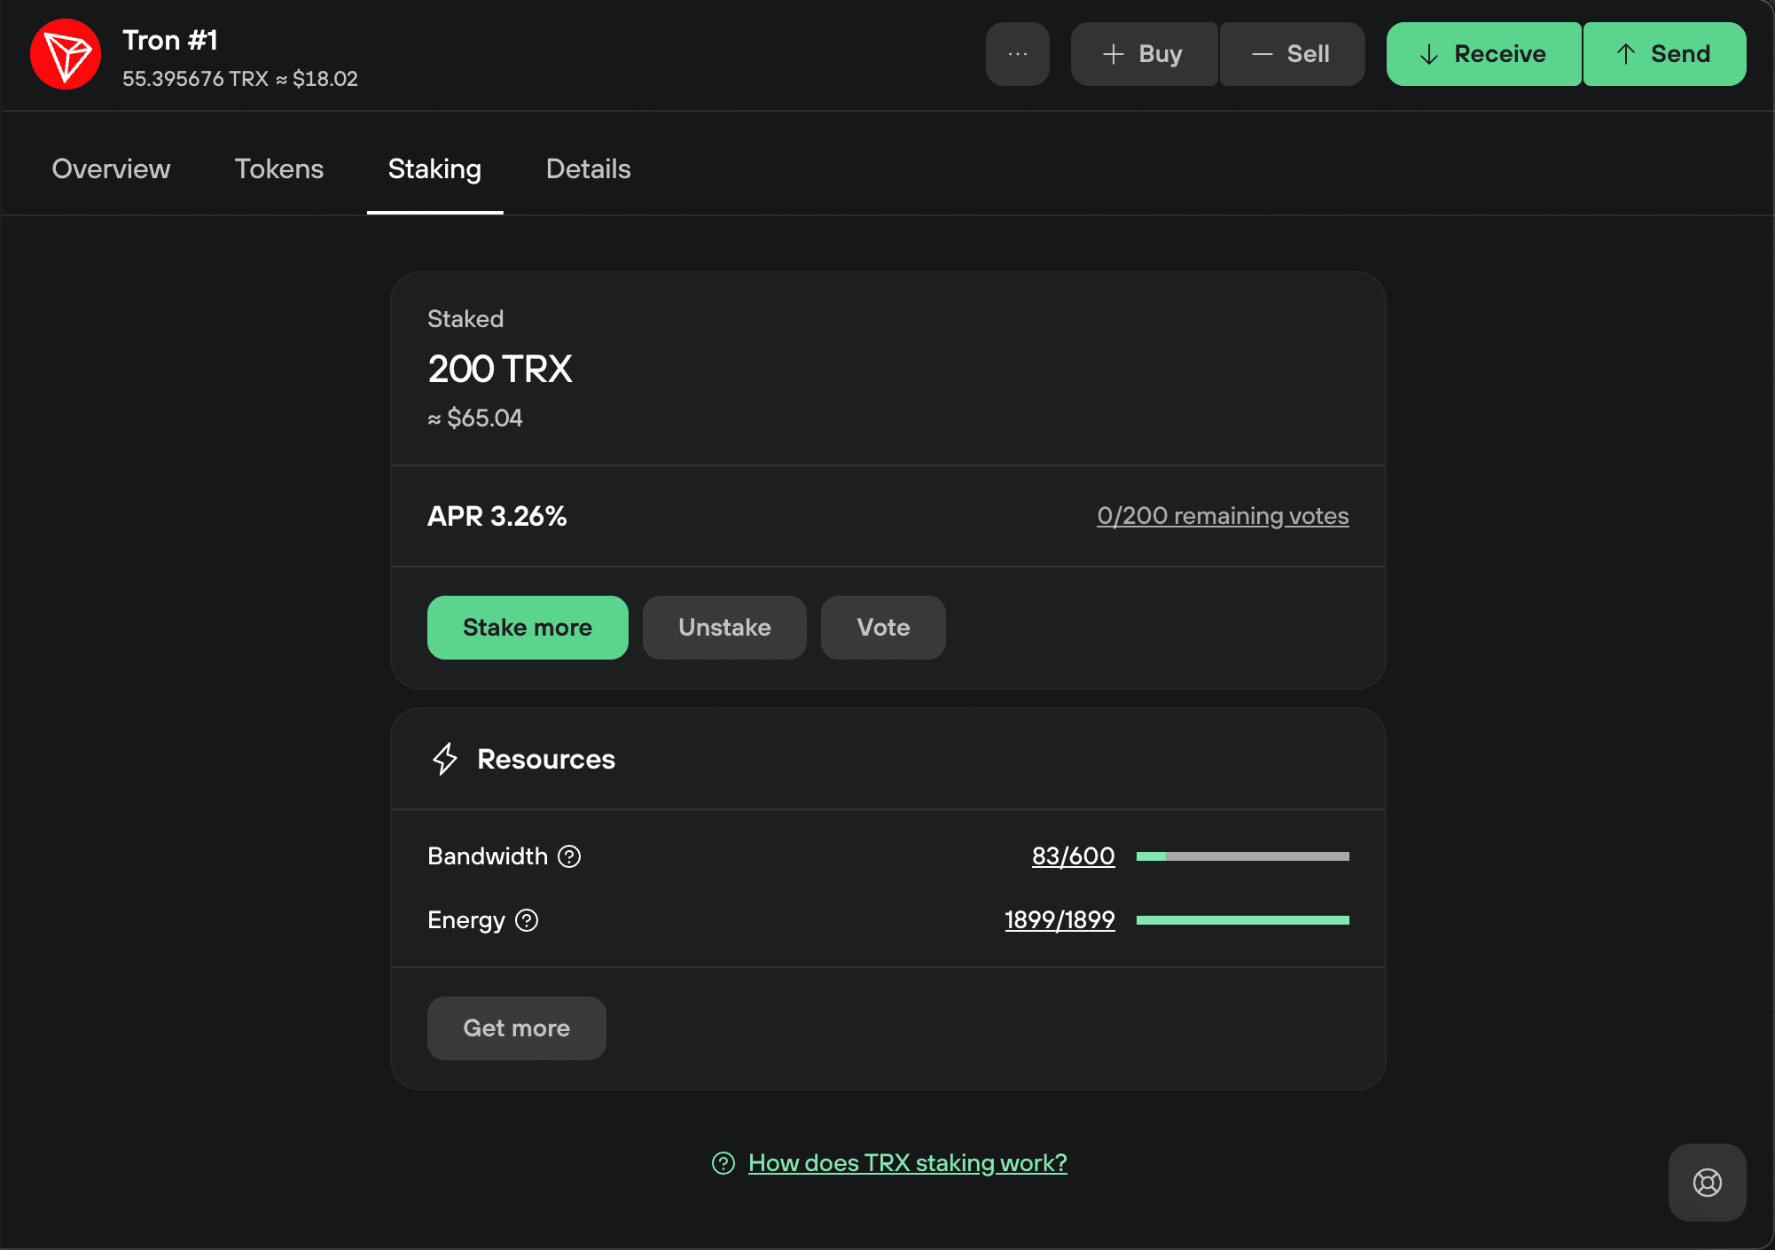
Task: Open the 83/600 bandwidth link
Action: coord(1073,856)
